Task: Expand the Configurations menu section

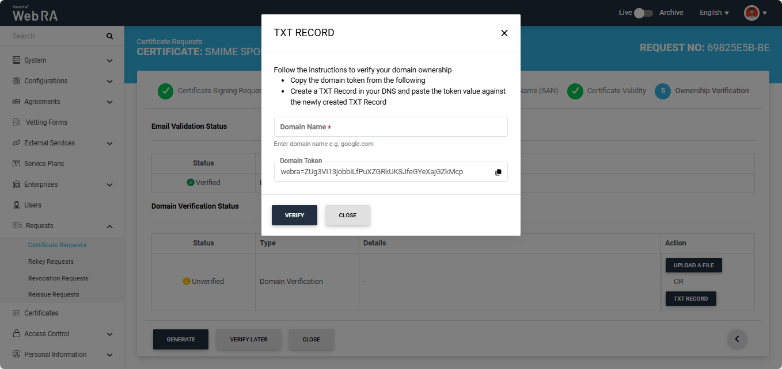Action: coord(109,81)
